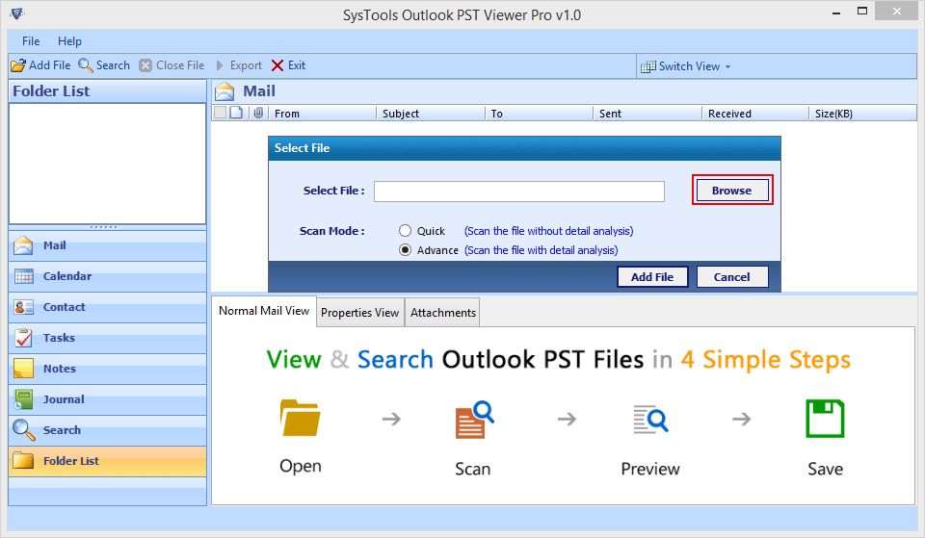Image resolution: width=925 pixels, height=538 pixels.
Task: Click the Search magnifier icon in sidebar
Action: [23, 429]
